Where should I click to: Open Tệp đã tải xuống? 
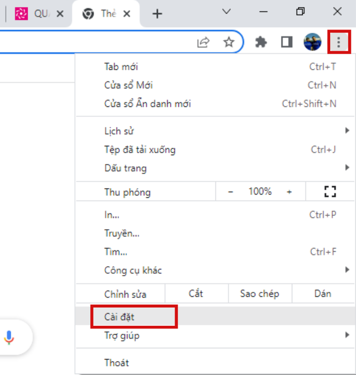(x=215, y=149)
